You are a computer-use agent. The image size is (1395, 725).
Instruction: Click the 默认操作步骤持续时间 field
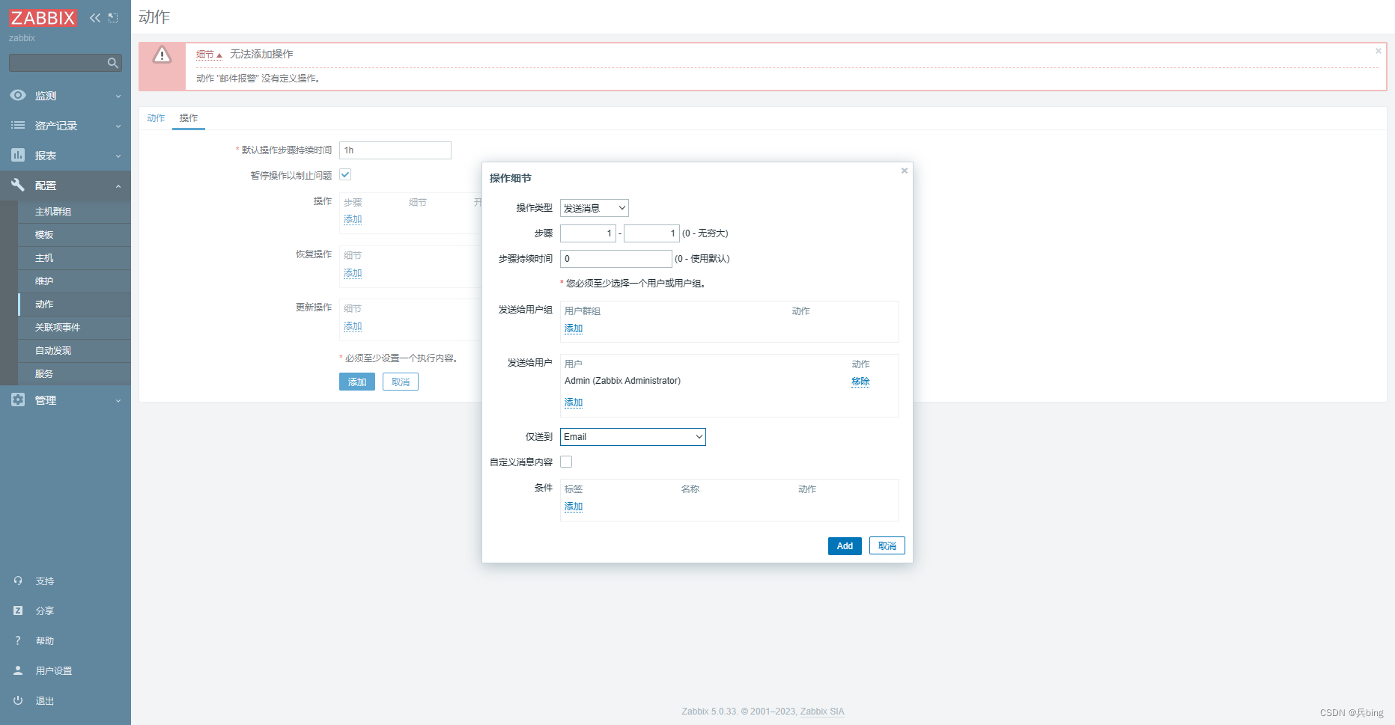coord(395,150)
